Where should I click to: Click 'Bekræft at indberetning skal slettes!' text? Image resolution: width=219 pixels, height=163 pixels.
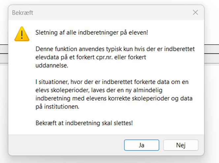pyautogui.click(x=84, y=123)
